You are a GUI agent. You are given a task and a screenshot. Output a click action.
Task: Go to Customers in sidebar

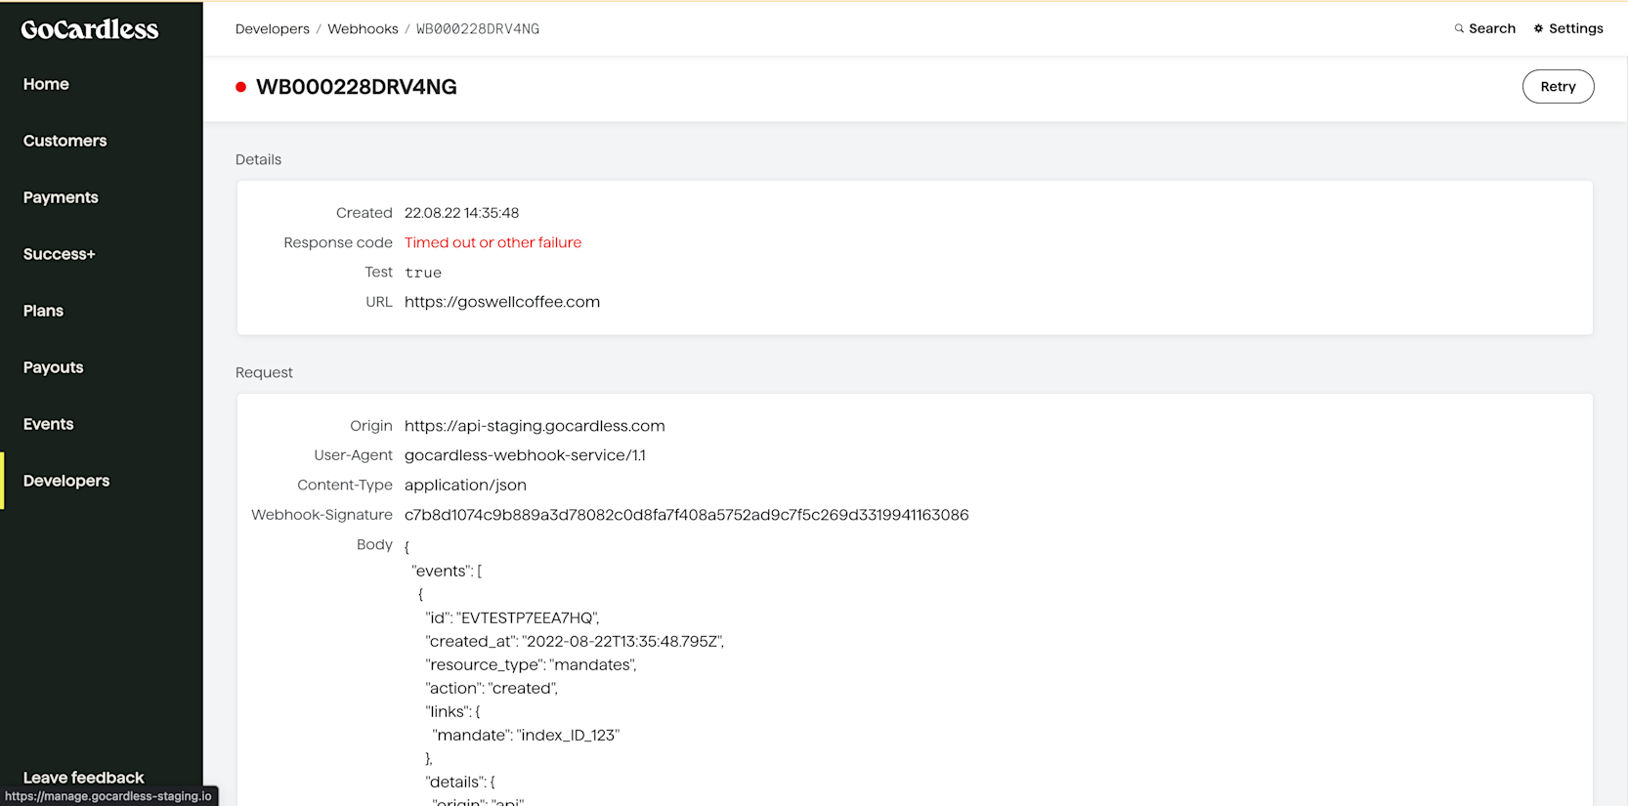tap(64, 141)
